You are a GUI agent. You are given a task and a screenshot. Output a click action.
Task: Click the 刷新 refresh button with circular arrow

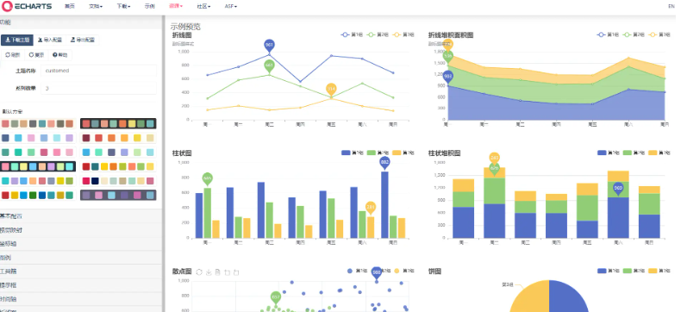point(13,54)
